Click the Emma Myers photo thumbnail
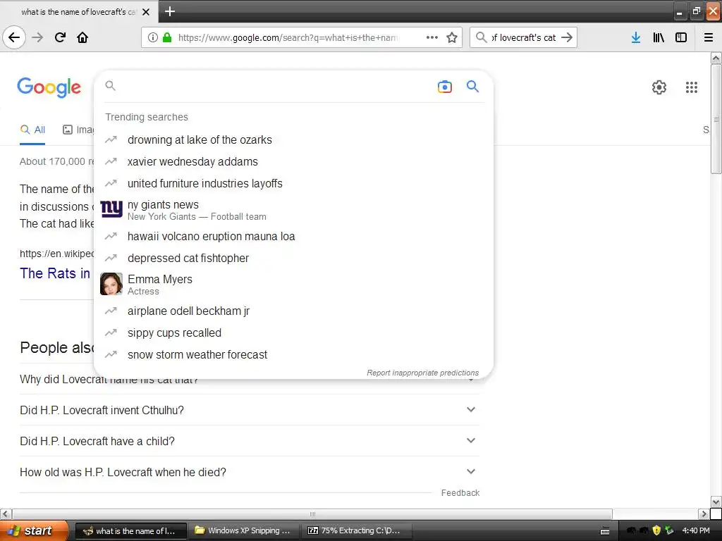This screenshot has height=541, width=722. 111,284
